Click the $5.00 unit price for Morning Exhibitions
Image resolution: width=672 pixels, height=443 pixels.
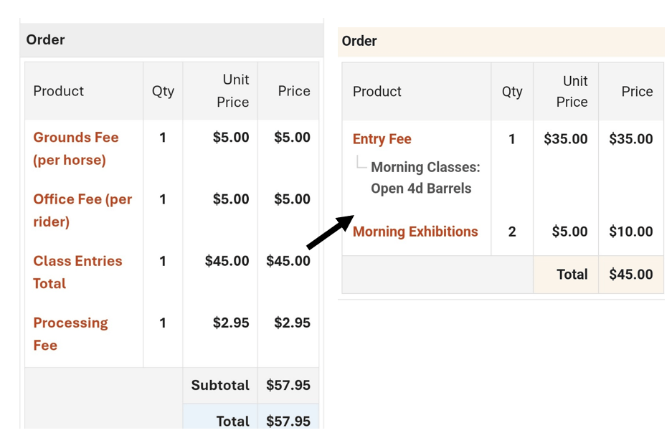tap(569, 232)
